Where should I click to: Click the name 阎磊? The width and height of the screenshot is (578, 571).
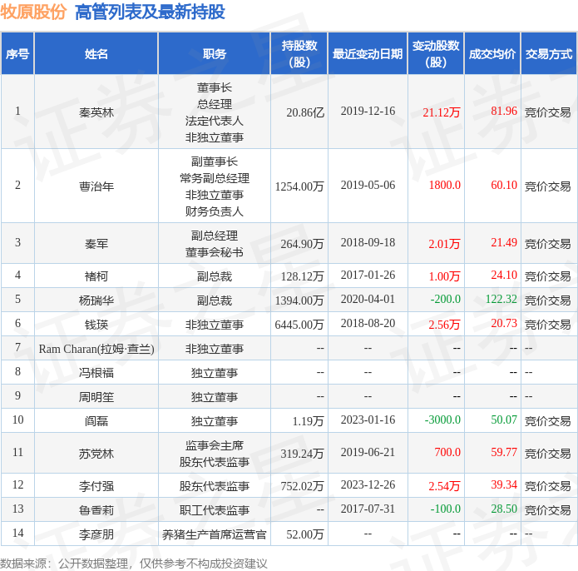(96, 421)
